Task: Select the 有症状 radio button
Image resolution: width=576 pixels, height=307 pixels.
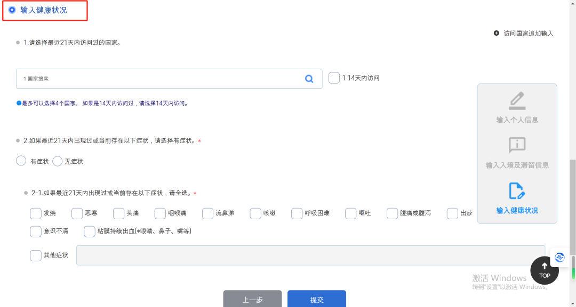Action: click(x=21, y=161)
